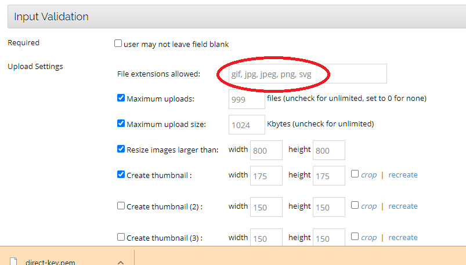Enable the Create thumbnail (2) checkbox
The height and width of the screenshot is (265, 466).
[121, 206]
